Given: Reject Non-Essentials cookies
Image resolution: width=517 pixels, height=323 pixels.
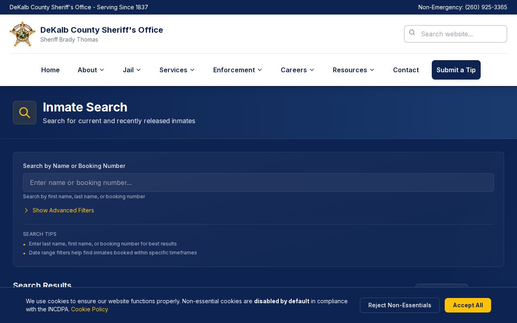Looking at the screenshot, I should (x=400, y=305).
